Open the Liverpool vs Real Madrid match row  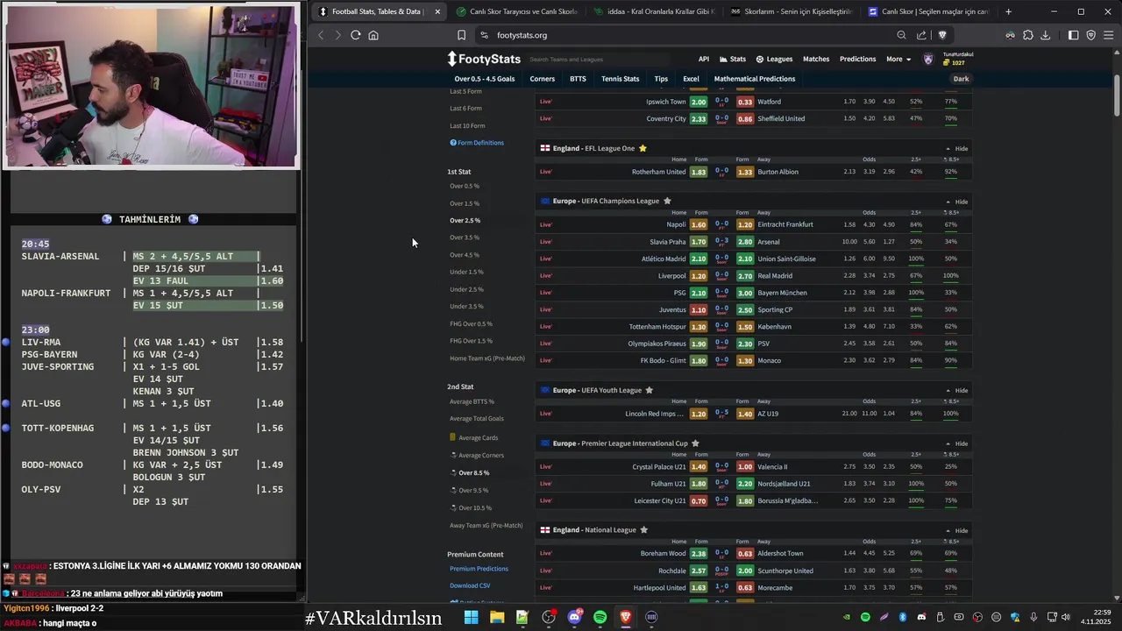click(754, 276)
